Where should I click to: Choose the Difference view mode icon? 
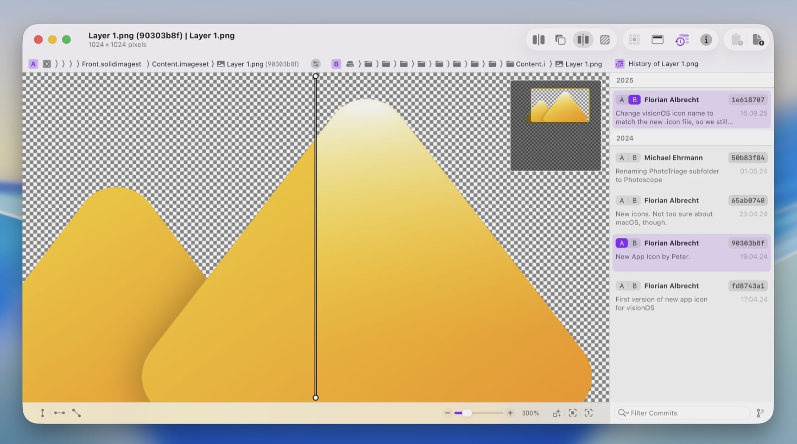pyautogui.click(x=605, y=40)
